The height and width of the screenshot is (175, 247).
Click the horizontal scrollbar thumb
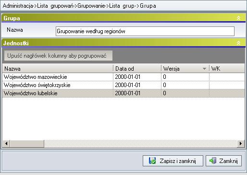pyautogui.click(x=27, y=143)
